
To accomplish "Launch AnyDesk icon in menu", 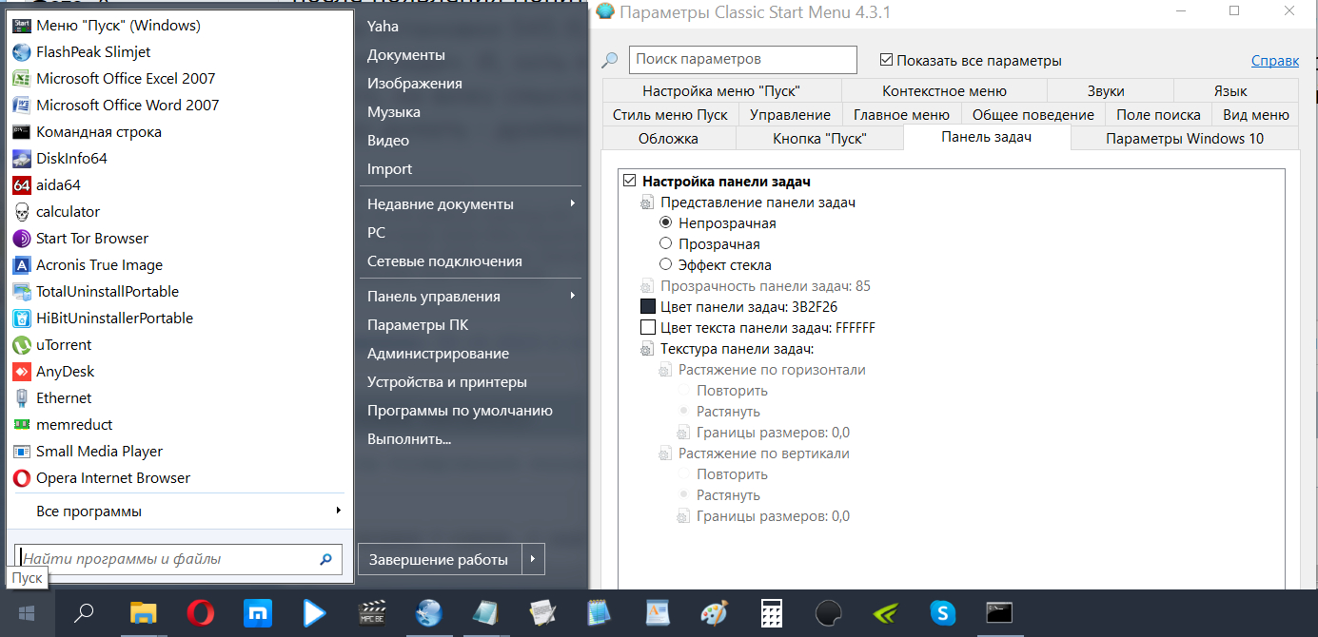I will [x=21, y=372].
